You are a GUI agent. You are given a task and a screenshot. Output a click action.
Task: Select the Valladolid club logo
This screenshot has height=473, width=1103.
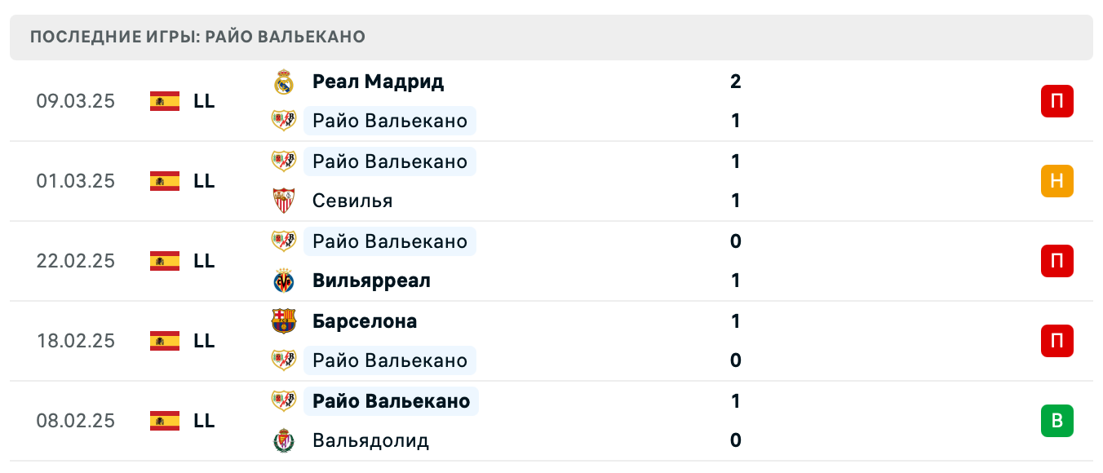point(284,441)
